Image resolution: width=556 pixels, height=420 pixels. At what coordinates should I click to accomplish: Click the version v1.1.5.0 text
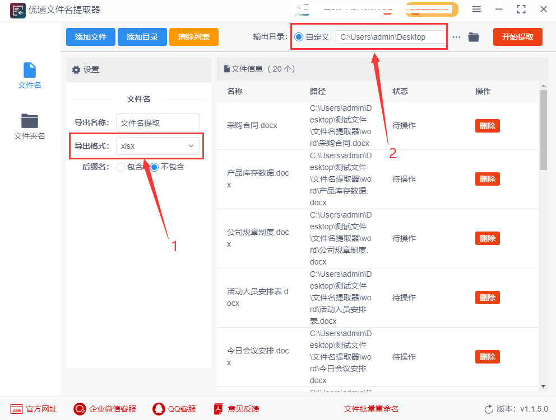[534, 409]
